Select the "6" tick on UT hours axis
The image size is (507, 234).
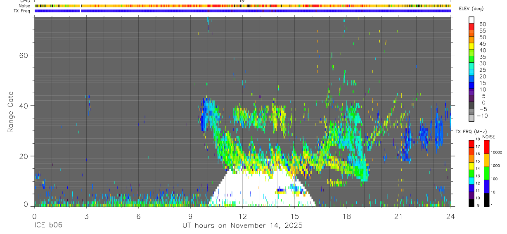click(x=138, y=216)
